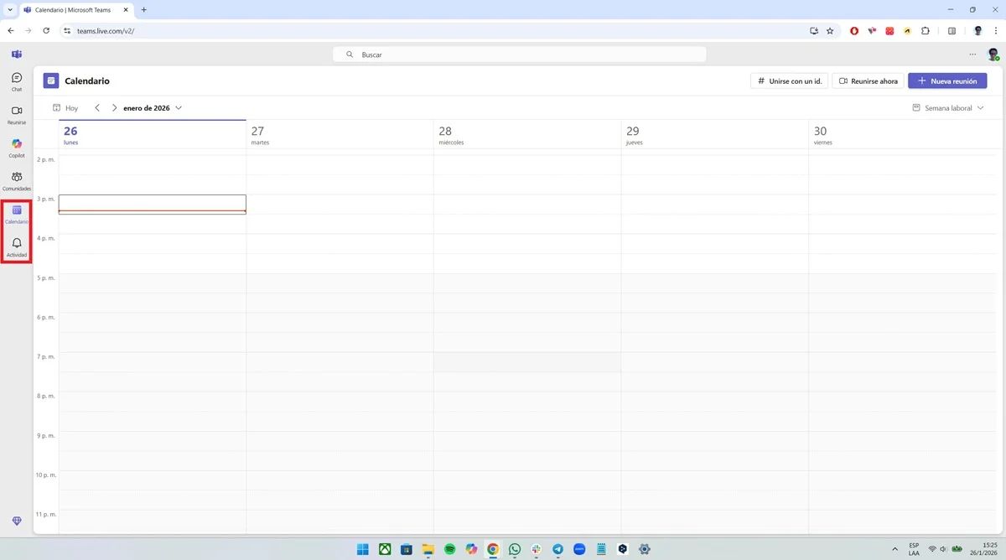
Task: Toggle the Chrome side panel icon
Action: [x=952, y=31]
